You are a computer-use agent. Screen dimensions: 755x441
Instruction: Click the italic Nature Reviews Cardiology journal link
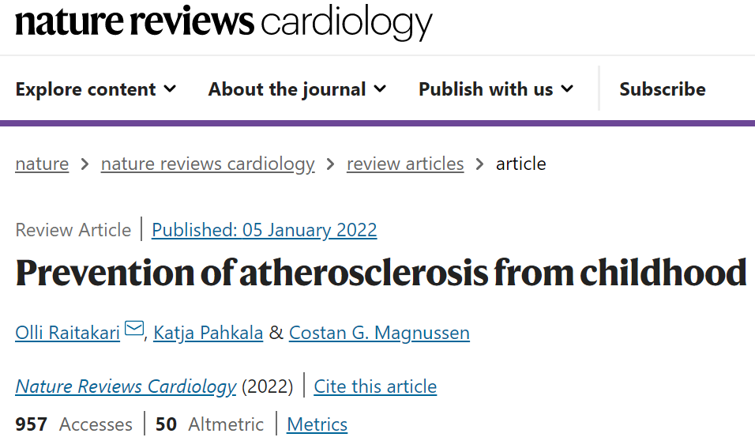pos(126,386)
